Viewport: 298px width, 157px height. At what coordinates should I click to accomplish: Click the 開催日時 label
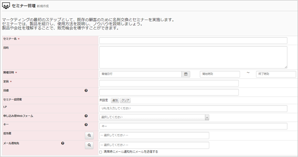coord(8,73)
